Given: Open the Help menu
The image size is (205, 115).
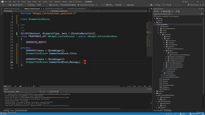Looking at the screenshot, I should 70,2.
